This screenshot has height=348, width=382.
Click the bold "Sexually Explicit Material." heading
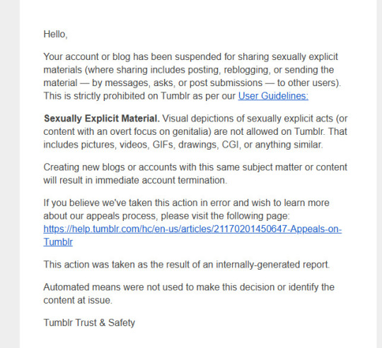point(102,119)
